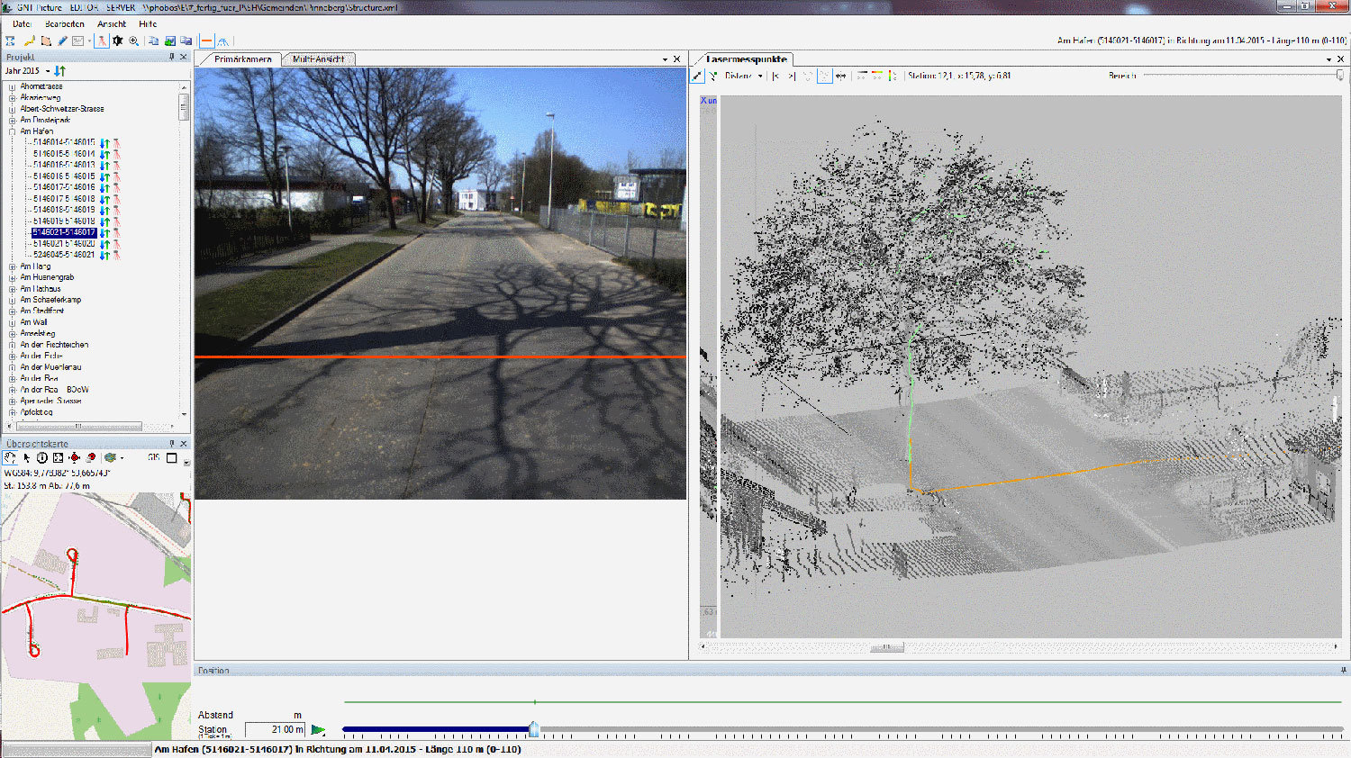Image resolution: width=1351 pixels, height=758 pixels.
Task: Click the color scale legend icon
Action: coord(892,76)
